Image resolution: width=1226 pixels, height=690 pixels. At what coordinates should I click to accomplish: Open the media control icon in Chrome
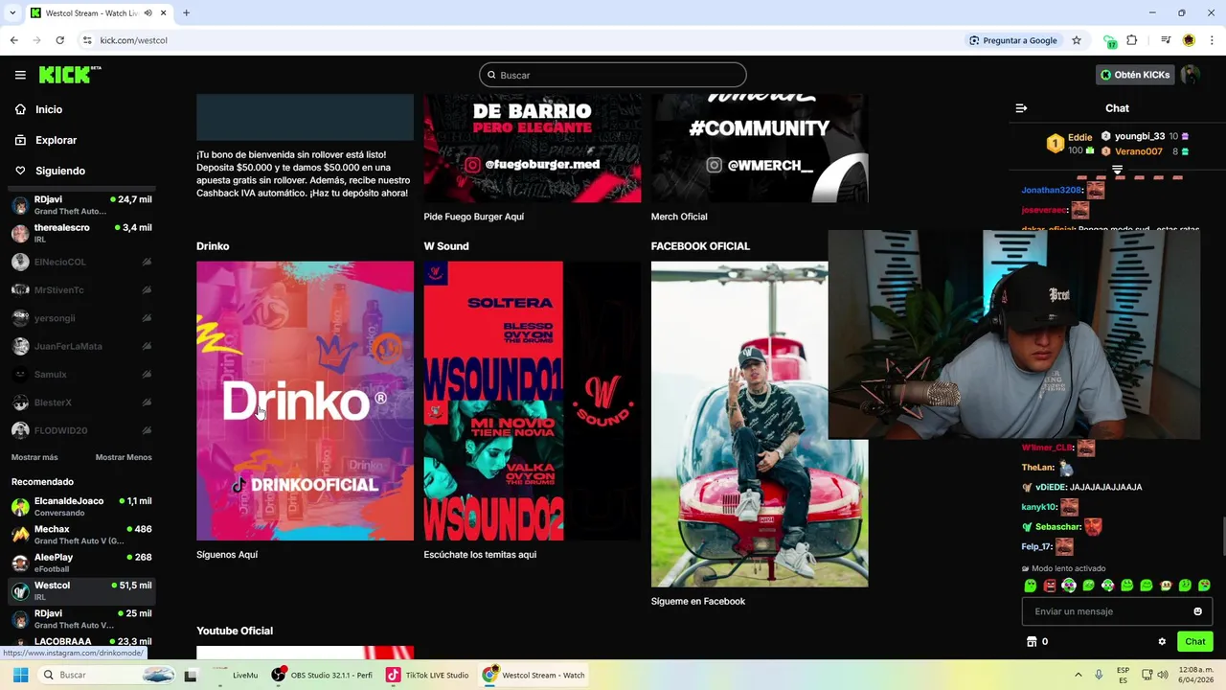(x=1166, y=40)
